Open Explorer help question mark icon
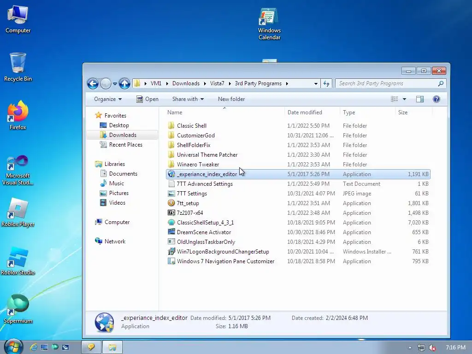The image size is (472, 354). [x=436, y=99]
